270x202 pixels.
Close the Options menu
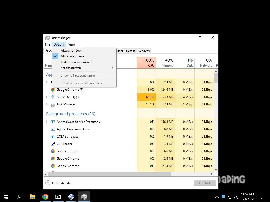click(59, 44)
